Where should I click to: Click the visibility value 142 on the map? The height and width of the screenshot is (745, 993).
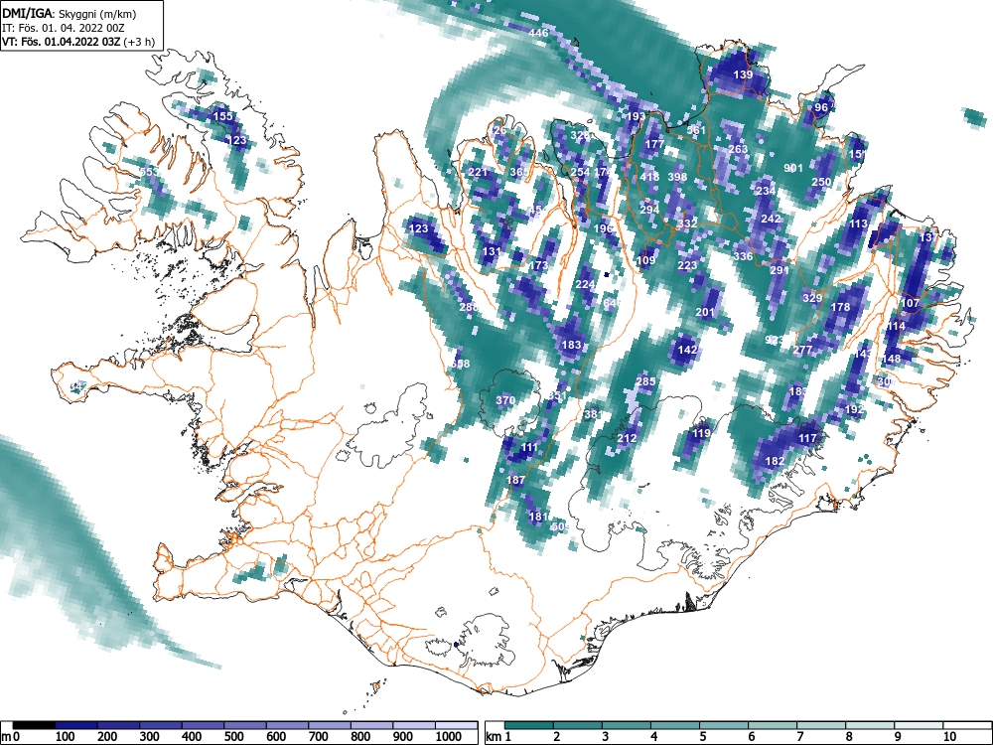click(x=687, y=349)
